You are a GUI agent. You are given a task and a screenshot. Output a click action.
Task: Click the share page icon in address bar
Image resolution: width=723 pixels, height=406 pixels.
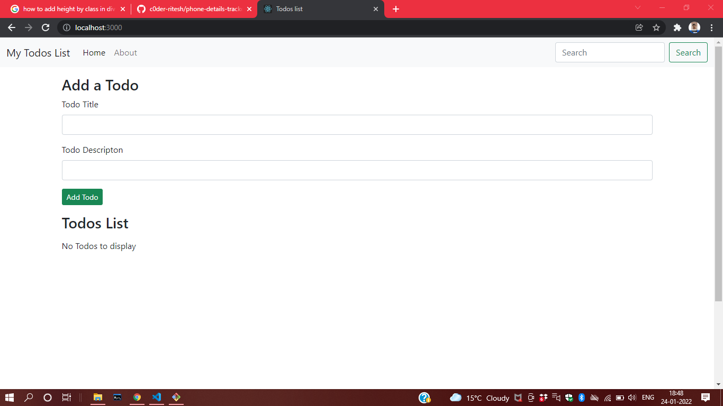639,27
